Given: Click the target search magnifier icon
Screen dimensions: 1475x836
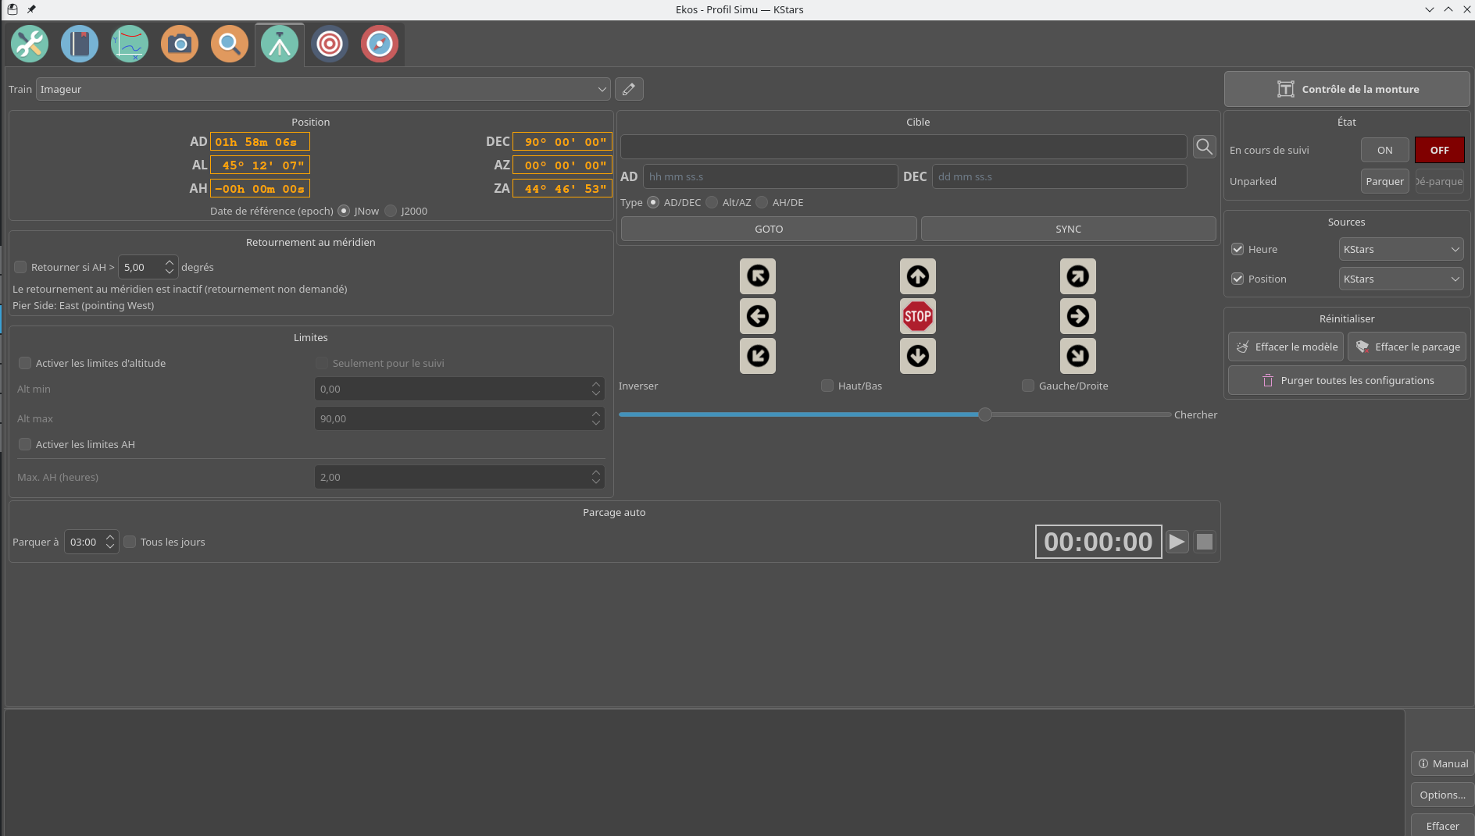Looking at the screenshot, I should (1204, 147).
